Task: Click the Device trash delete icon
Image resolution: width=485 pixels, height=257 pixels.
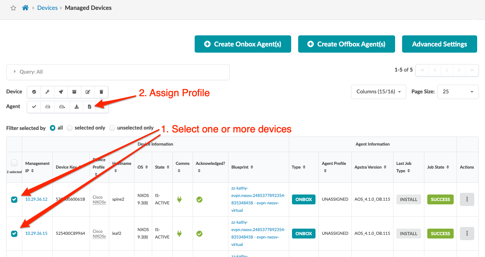Action: pos(101,92)
